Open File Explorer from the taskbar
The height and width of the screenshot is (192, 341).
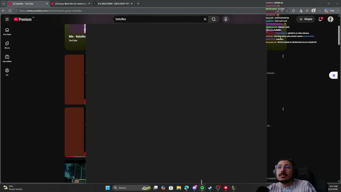(179, 188)
